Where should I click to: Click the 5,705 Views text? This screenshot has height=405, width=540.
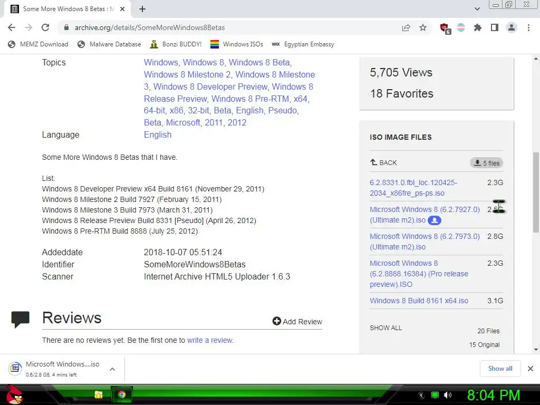pos(401,72)
